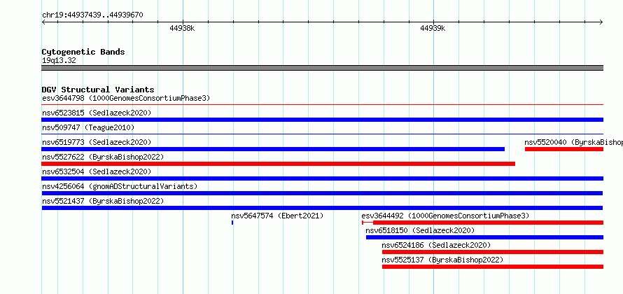This screenshot has width=623, height=294.
Task: Open the nsv6532504 (Sedlazeck2020) label
Action: 97,171
